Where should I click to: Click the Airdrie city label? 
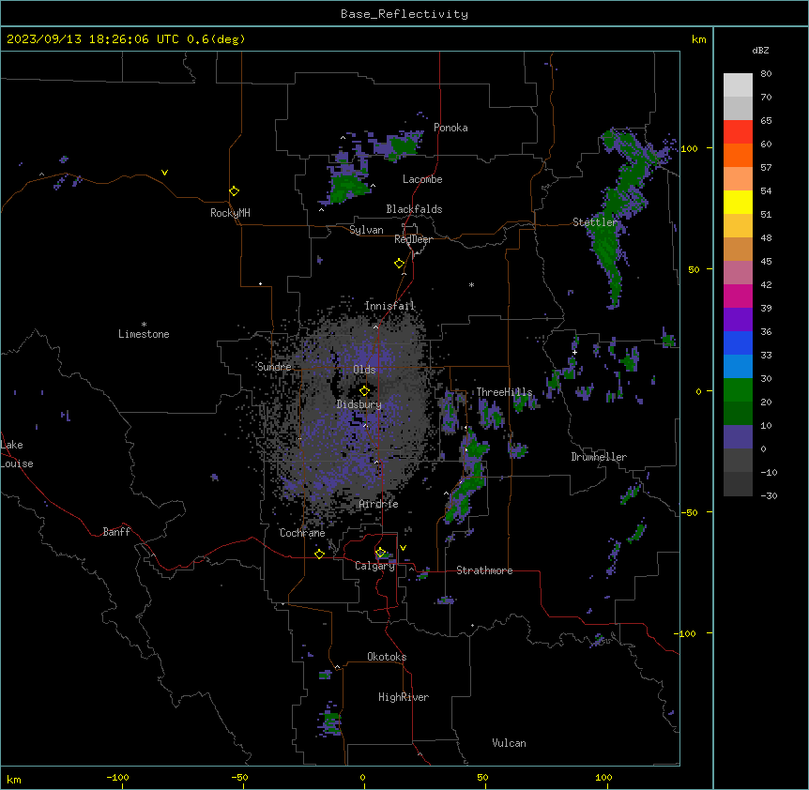[379, 504]
